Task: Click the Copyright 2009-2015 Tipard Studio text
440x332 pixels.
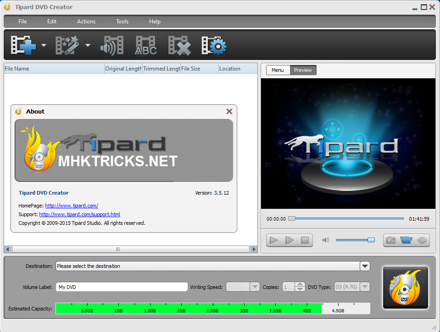Action: tap(82, 223)
